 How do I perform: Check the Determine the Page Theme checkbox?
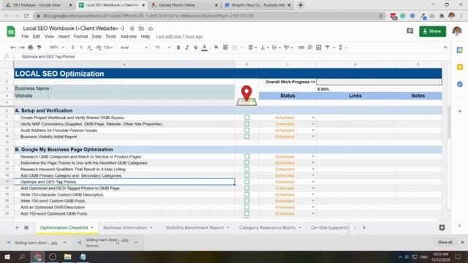pyautogui.click(x=247, y=163)
